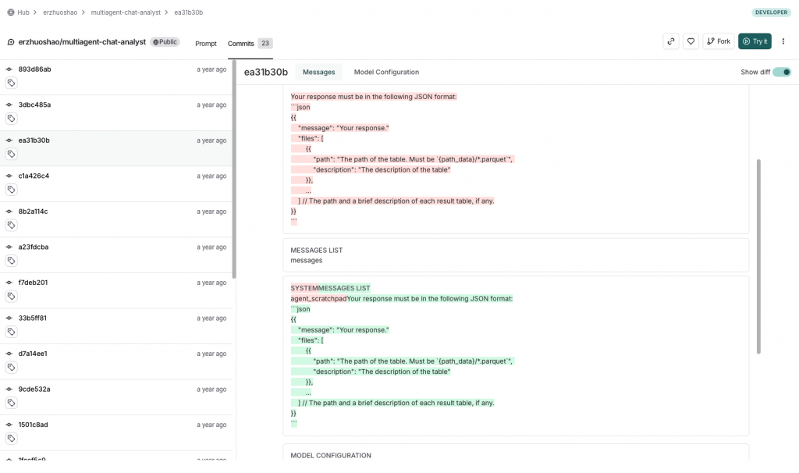Click the green agent_scratchpad diff line

(x=402, y=299)
